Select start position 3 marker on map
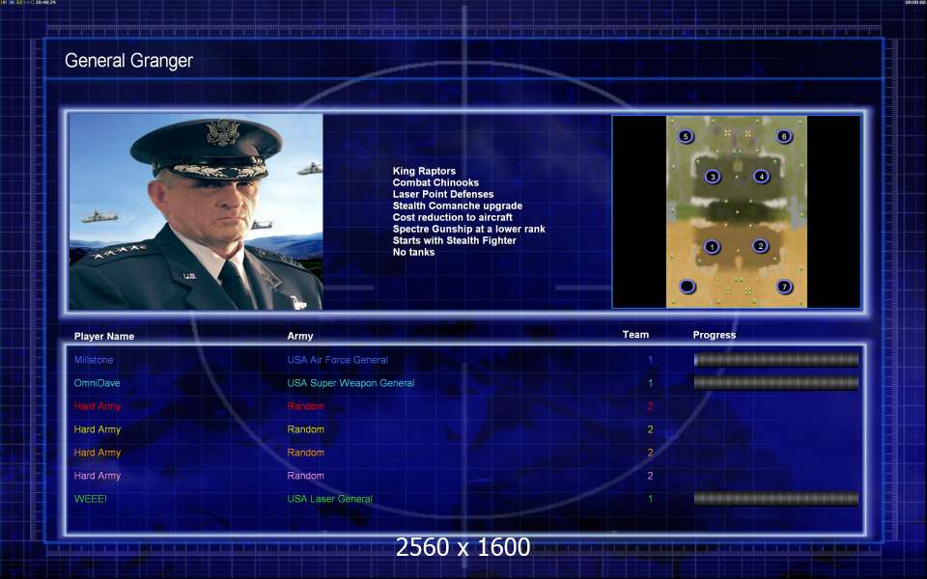 (713, 177)
